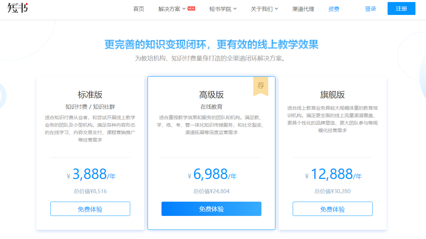Select the 标准版 plan title
Screen dimensions: 426x239
tap(90, 94)
